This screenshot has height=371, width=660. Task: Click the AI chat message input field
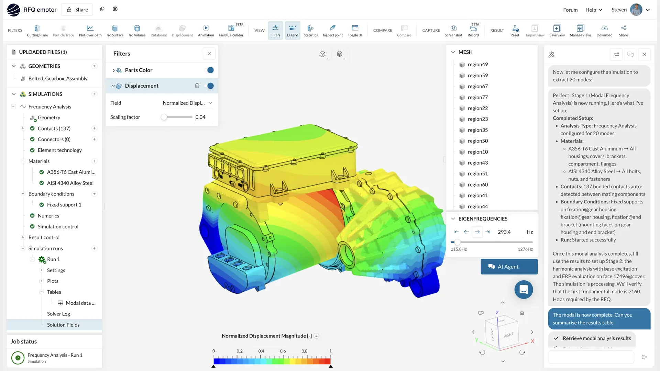(x=591, y=357)
